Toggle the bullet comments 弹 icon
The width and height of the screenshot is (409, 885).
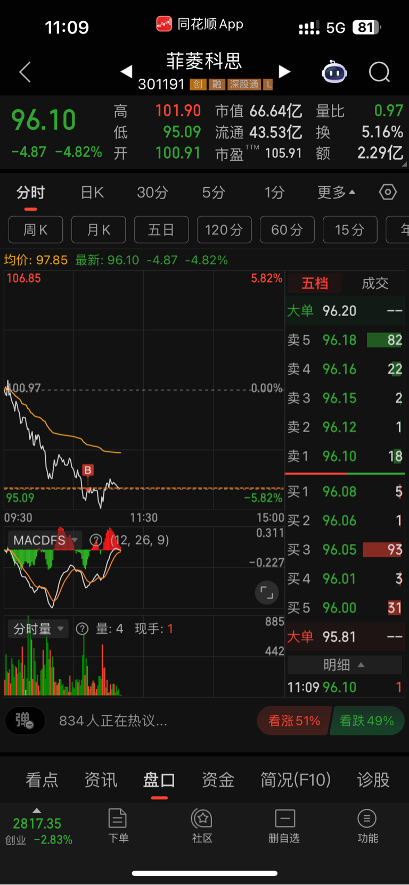click(25, 721)
